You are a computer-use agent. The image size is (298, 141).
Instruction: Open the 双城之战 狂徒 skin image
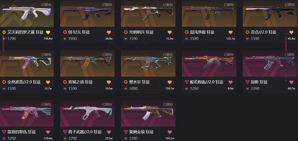click(x=87, y=63)
